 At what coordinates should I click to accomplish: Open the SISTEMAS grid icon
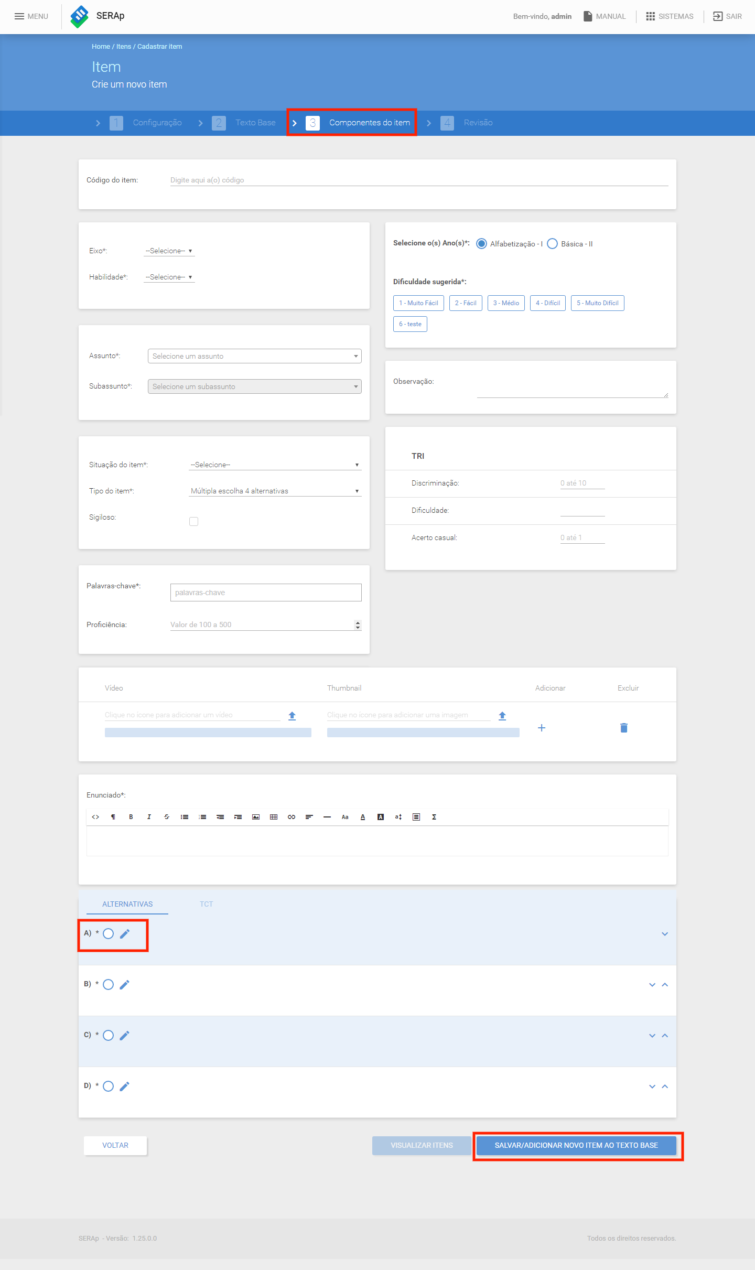651,16
